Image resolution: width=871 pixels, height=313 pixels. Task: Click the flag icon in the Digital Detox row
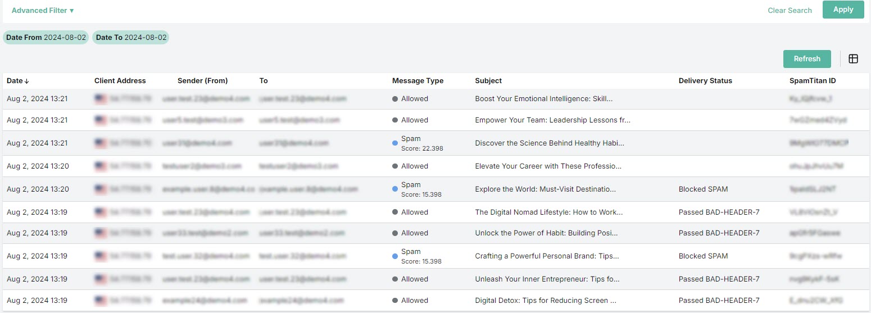coord(101,301)
